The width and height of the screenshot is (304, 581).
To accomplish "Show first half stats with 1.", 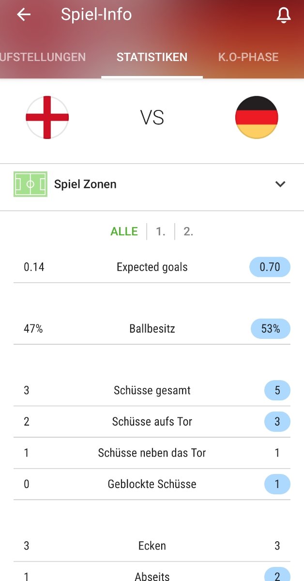I will (161, 231).
